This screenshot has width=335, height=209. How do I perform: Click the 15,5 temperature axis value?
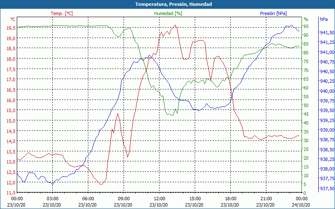[x=11, y=110]
